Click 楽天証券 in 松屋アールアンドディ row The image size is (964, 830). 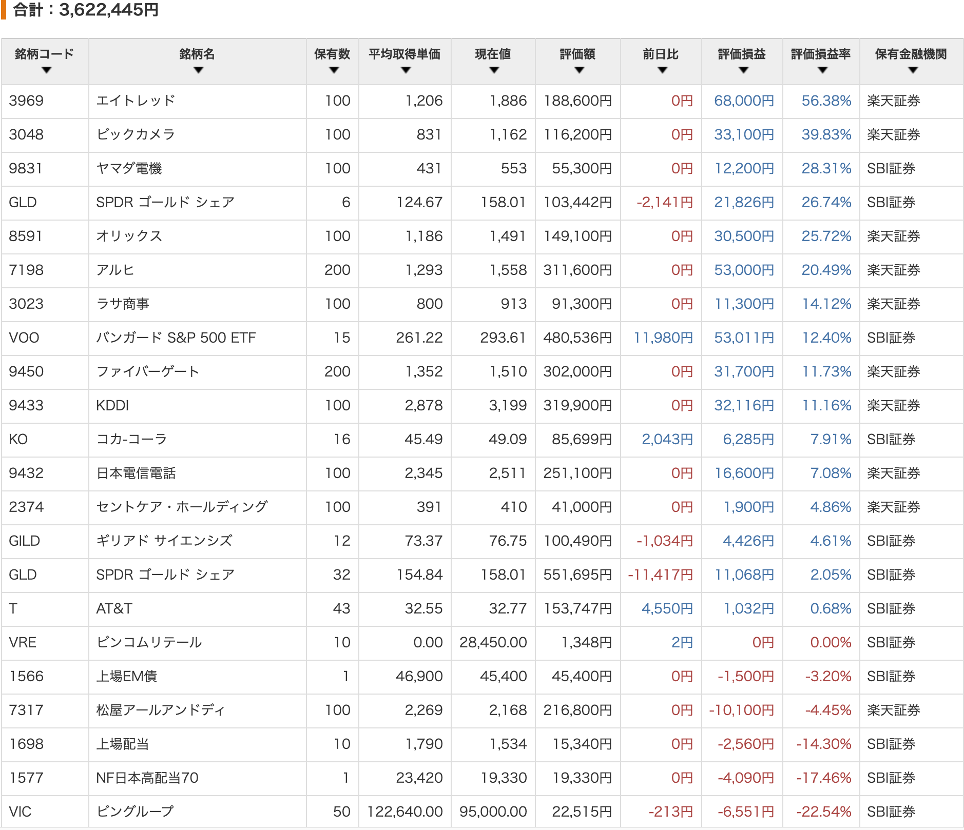pos(894,710)
